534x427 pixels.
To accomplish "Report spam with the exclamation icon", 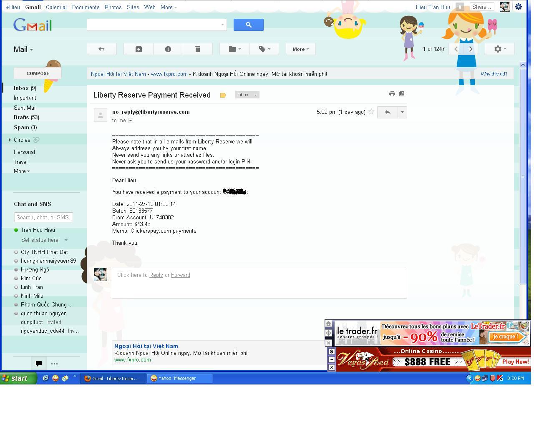I will (x=168, y=49).
